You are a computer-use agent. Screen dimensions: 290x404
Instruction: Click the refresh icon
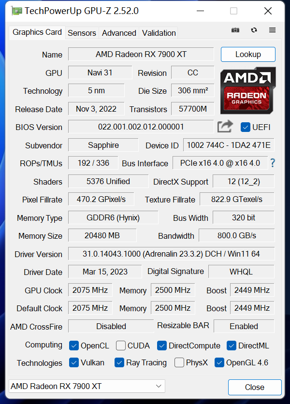pos(254,30)
